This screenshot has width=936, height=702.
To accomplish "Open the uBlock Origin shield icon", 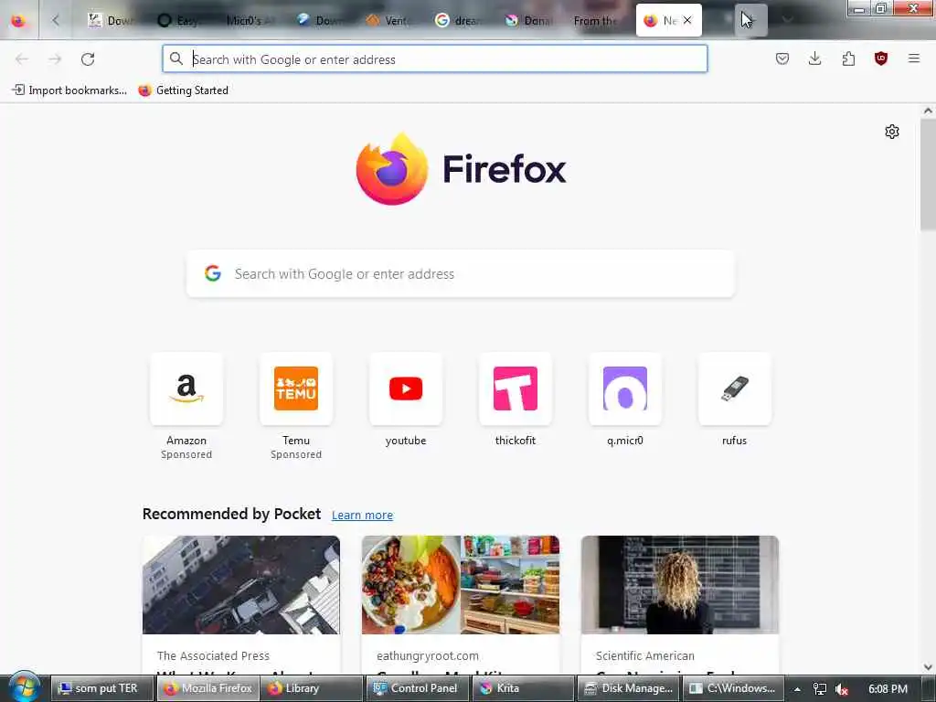I will 881,58.
